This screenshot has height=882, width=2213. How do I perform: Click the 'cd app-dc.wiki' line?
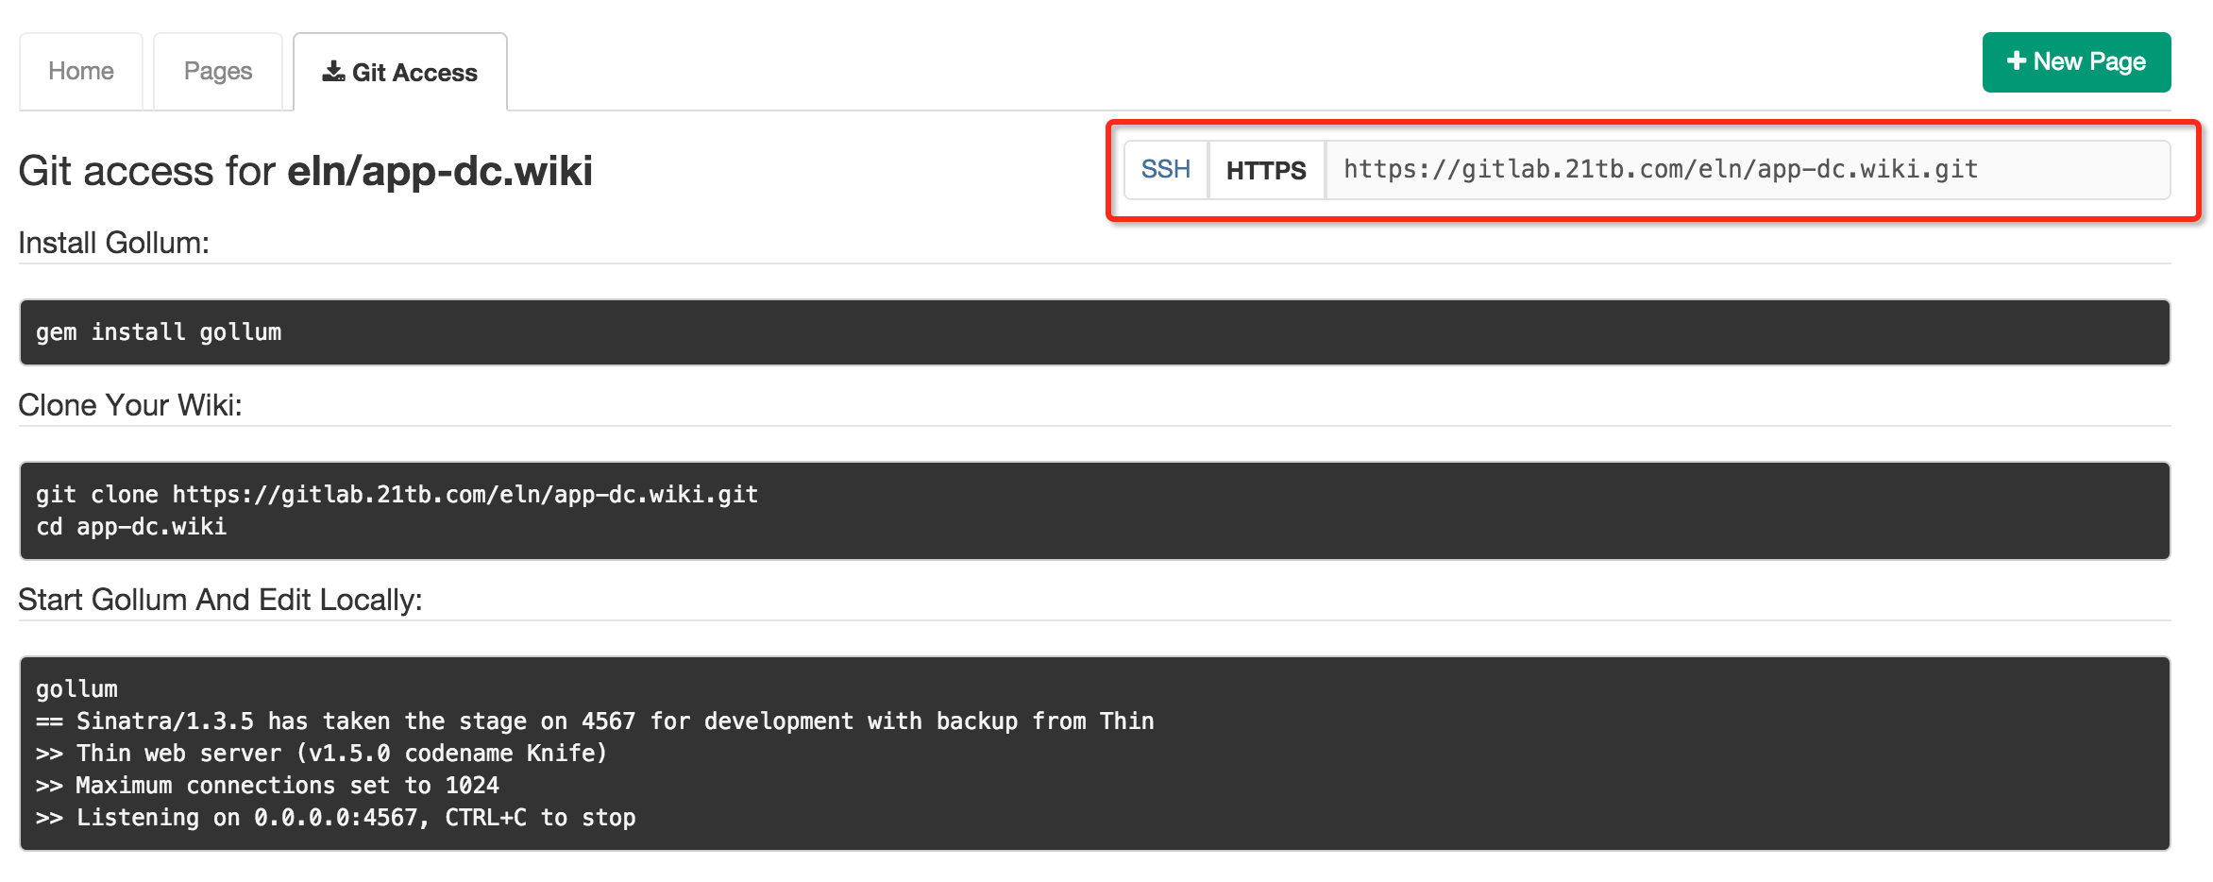pyautogui.click(x=131, y=527)
